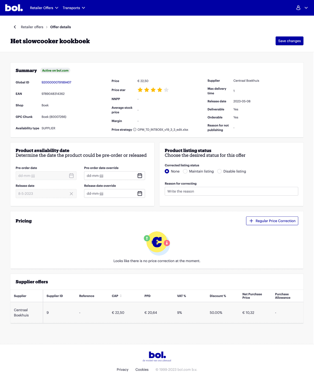
Task: Click the Offer details breadcrumb item
Action: (x=60, y=27)
